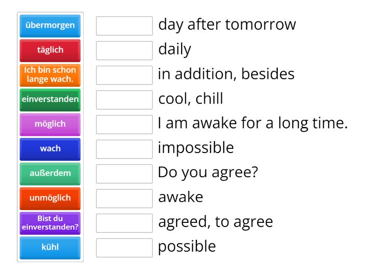Click the answer box beside 'day after tomorrow'
This screenshot has height=274, width=366.
click(x=124, y=26)
